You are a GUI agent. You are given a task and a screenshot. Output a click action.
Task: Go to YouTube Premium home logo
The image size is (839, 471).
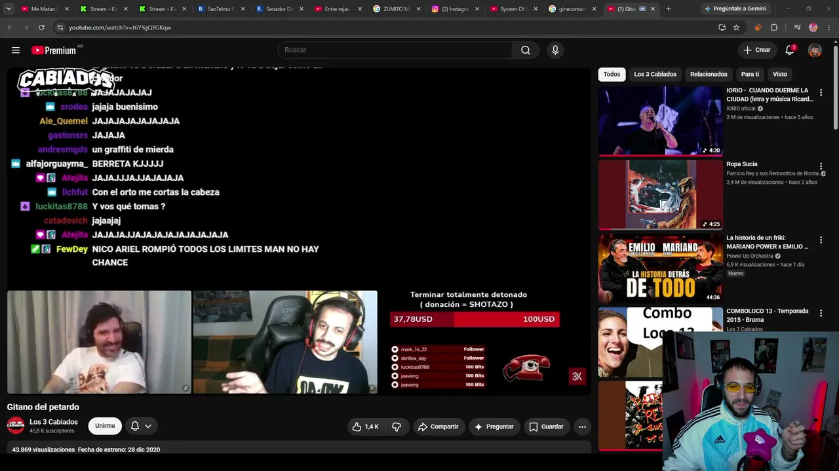[x=54, y=50]
